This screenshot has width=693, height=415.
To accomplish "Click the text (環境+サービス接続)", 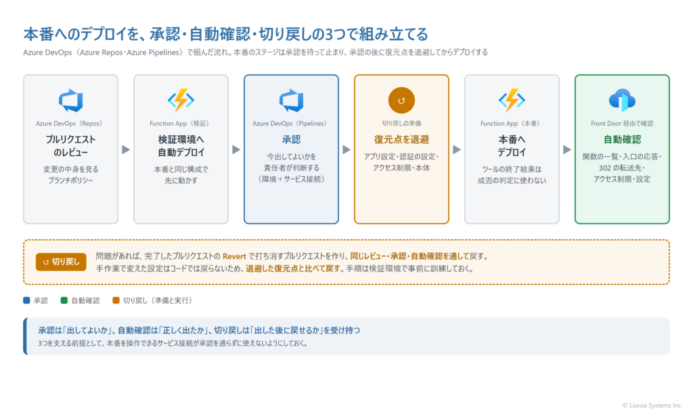I will (x=291, y=179).
